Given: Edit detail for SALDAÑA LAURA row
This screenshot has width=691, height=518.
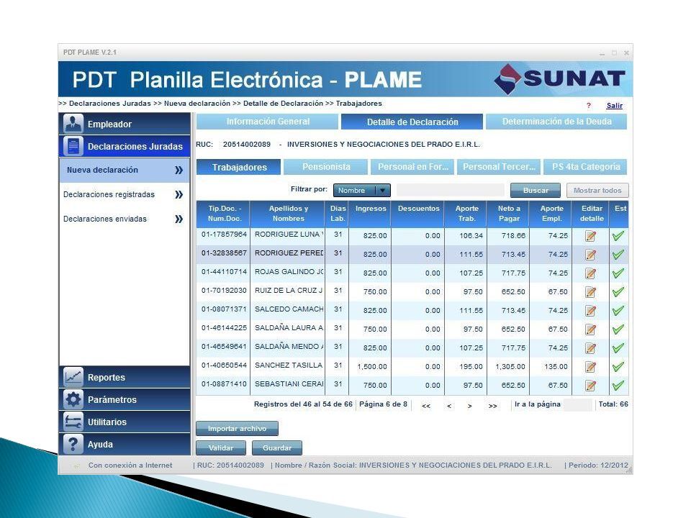Looking at the screenshot, I should pyautogui.click(x=590, y=330).
